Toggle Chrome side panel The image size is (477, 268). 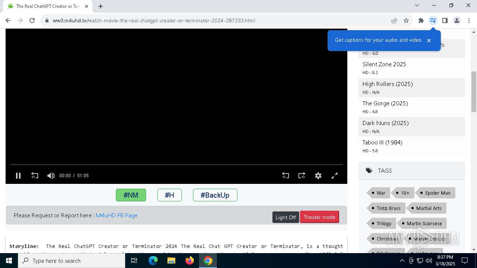445,20
